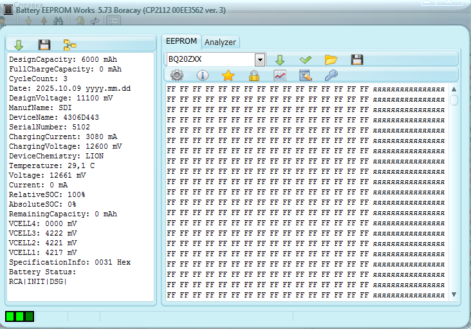The width and height of the screenshot is (471, 329).
Task: Click the document with magnifier icon
Action: click(x=306, y=75)
